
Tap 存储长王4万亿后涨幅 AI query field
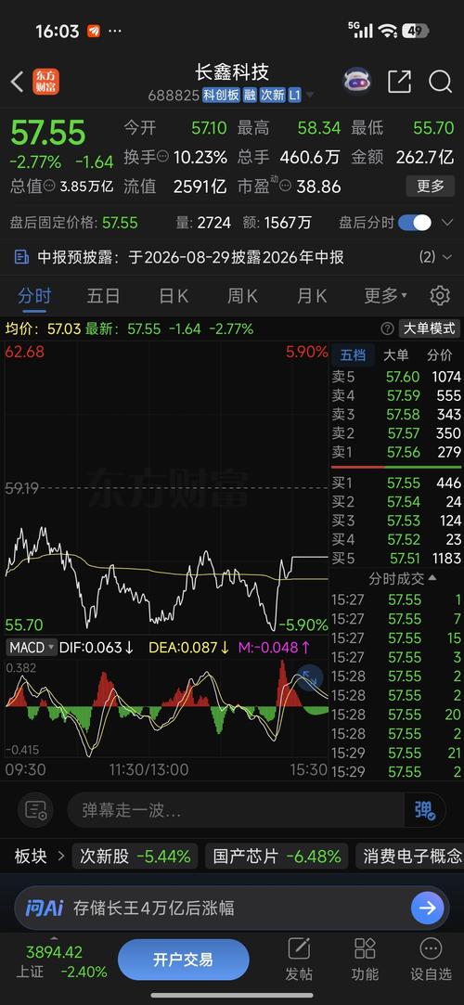pos(154,908)
